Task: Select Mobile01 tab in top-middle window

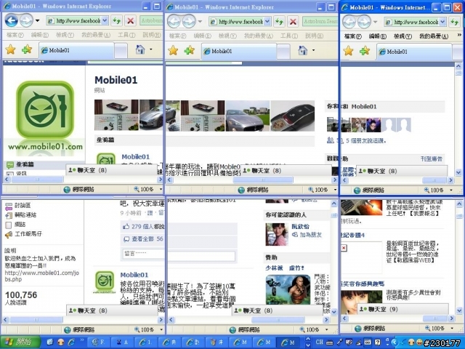Action: pos(239,51)
